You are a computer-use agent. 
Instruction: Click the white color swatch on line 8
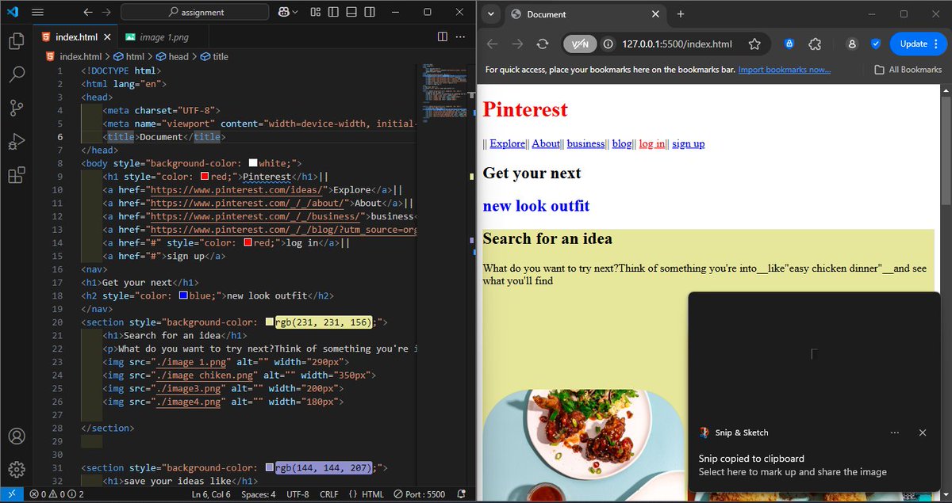pyautogui.click(x=253, y=162)
